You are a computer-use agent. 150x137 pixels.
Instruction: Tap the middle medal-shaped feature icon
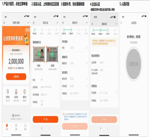coord(16,92)
